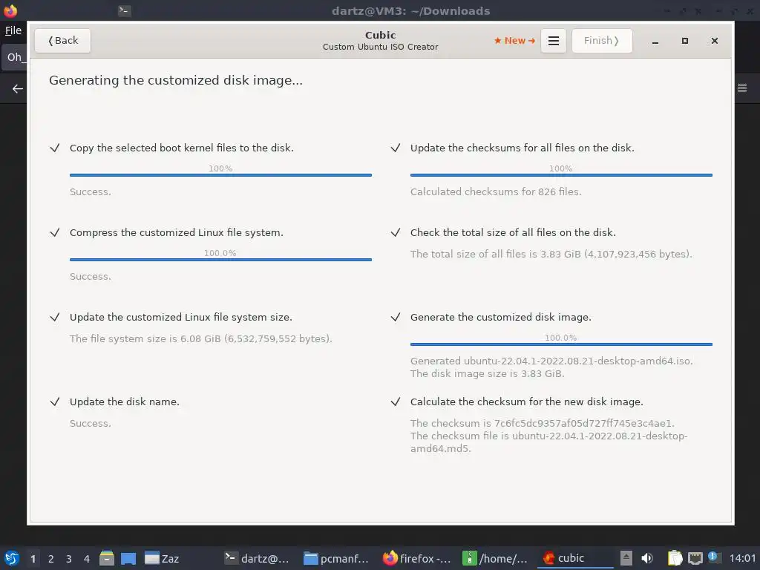Click the 14:01 clock in taskbar
Screen dimensions: 760x570
[x=742, y=558]
